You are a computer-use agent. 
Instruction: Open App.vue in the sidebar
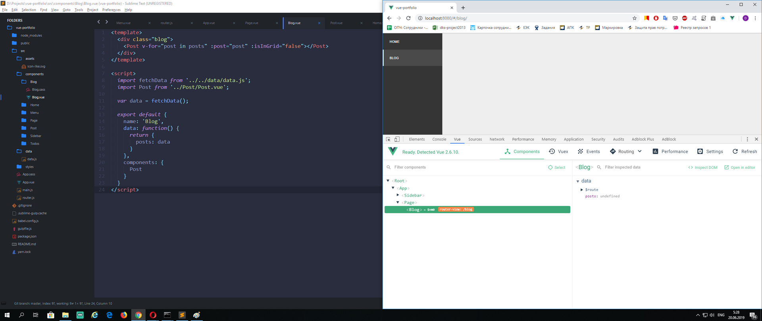tap(28, 182)
